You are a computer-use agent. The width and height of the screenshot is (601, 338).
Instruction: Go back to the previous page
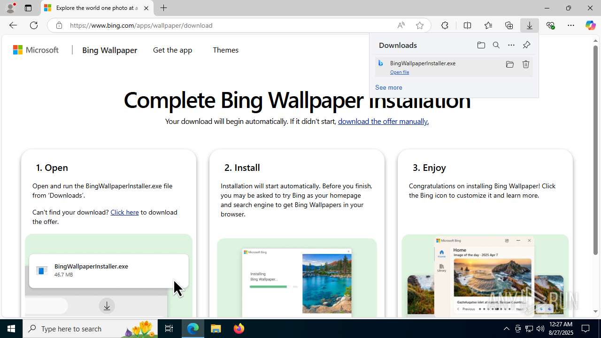tap(13, 25)
